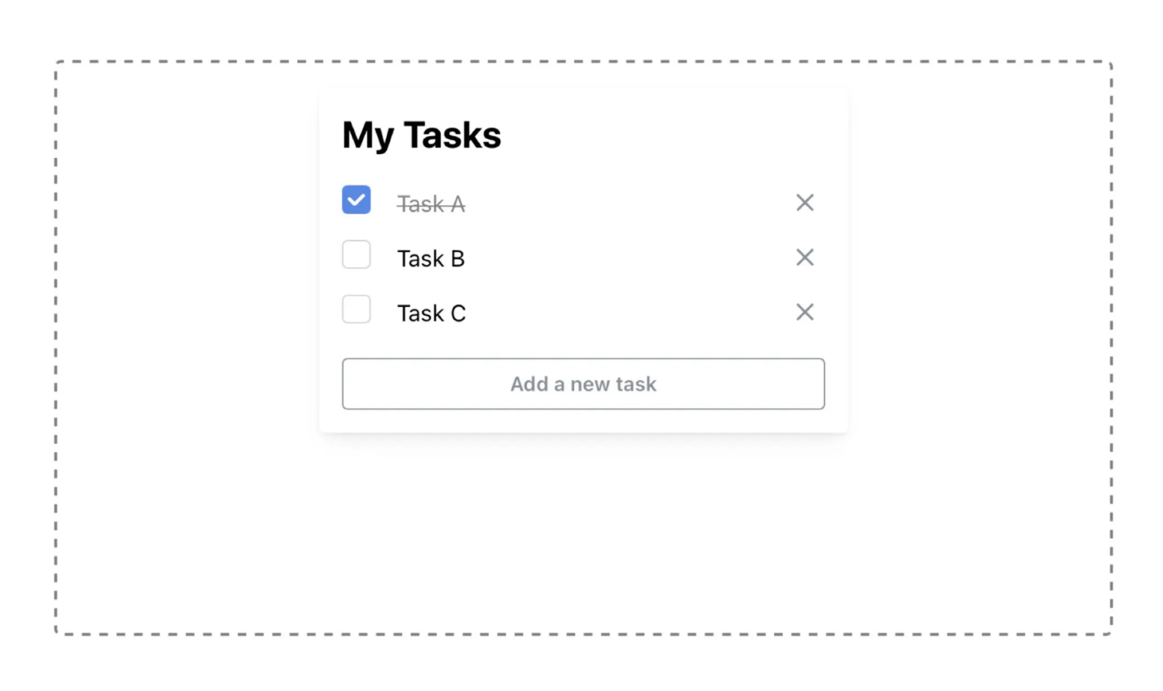Select the strikethrough Task A label

tap(431, 204)
